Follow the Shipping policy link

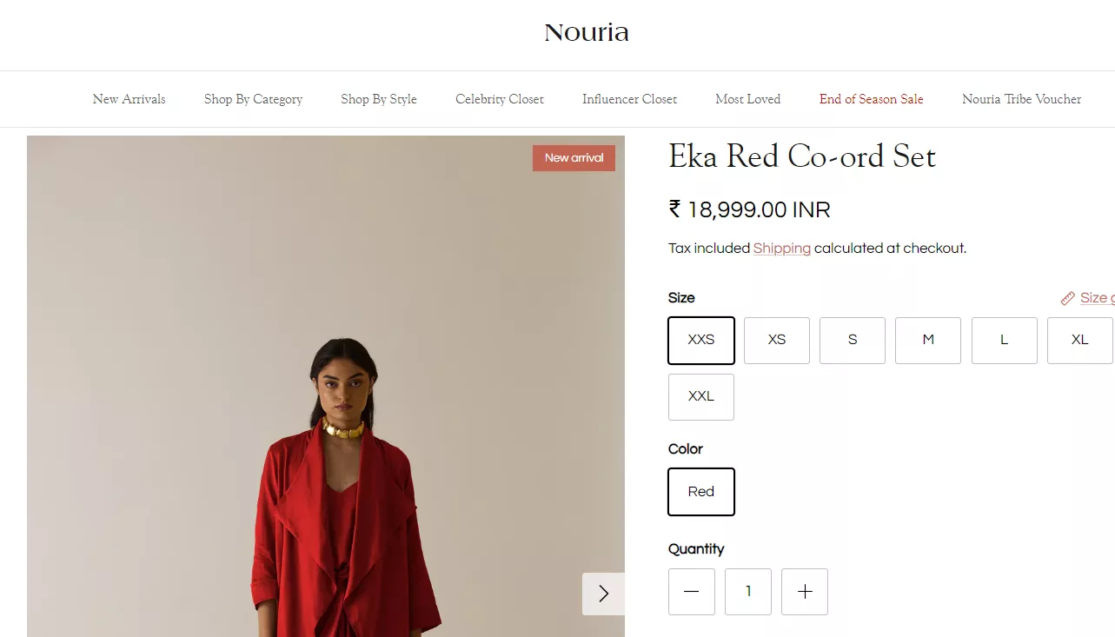(782, 249)
